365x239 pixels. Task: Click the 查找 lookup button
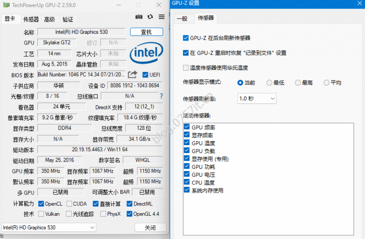[x=146, y=32]
